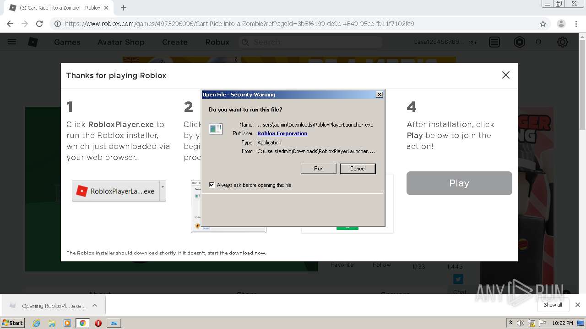This screenshot has height=329, width=586.
Task: Click the Roblox logo home icon
Action: click(33, 42)
